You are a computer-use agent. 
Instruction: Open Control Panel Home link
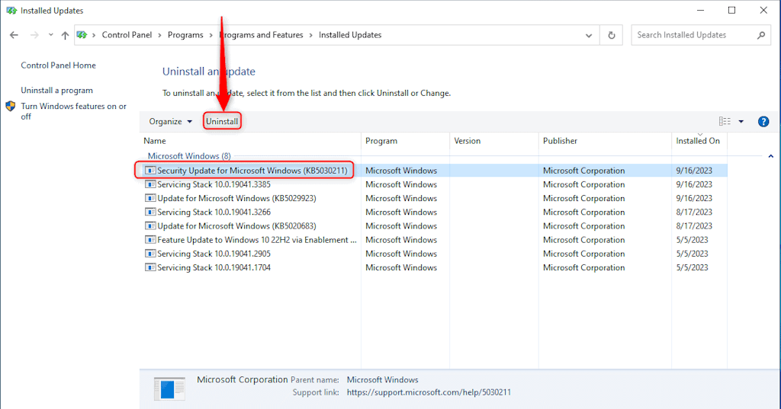click(58, 66)
